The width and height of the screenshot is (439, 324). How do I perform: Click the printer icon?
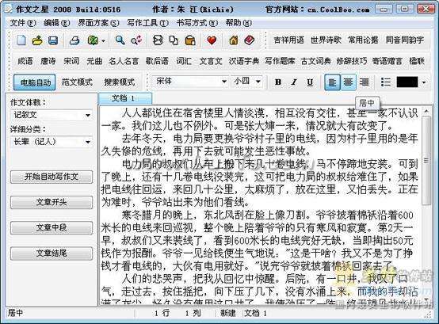click(x=74, y=40)
